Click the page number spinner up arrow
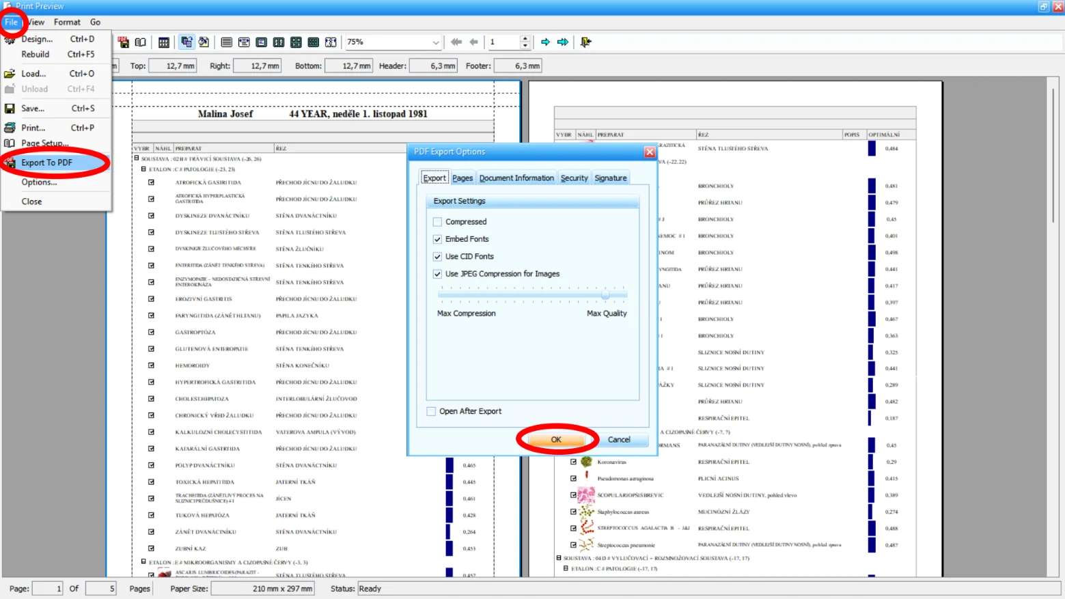1065x599 pixels. tap(525, 39)
